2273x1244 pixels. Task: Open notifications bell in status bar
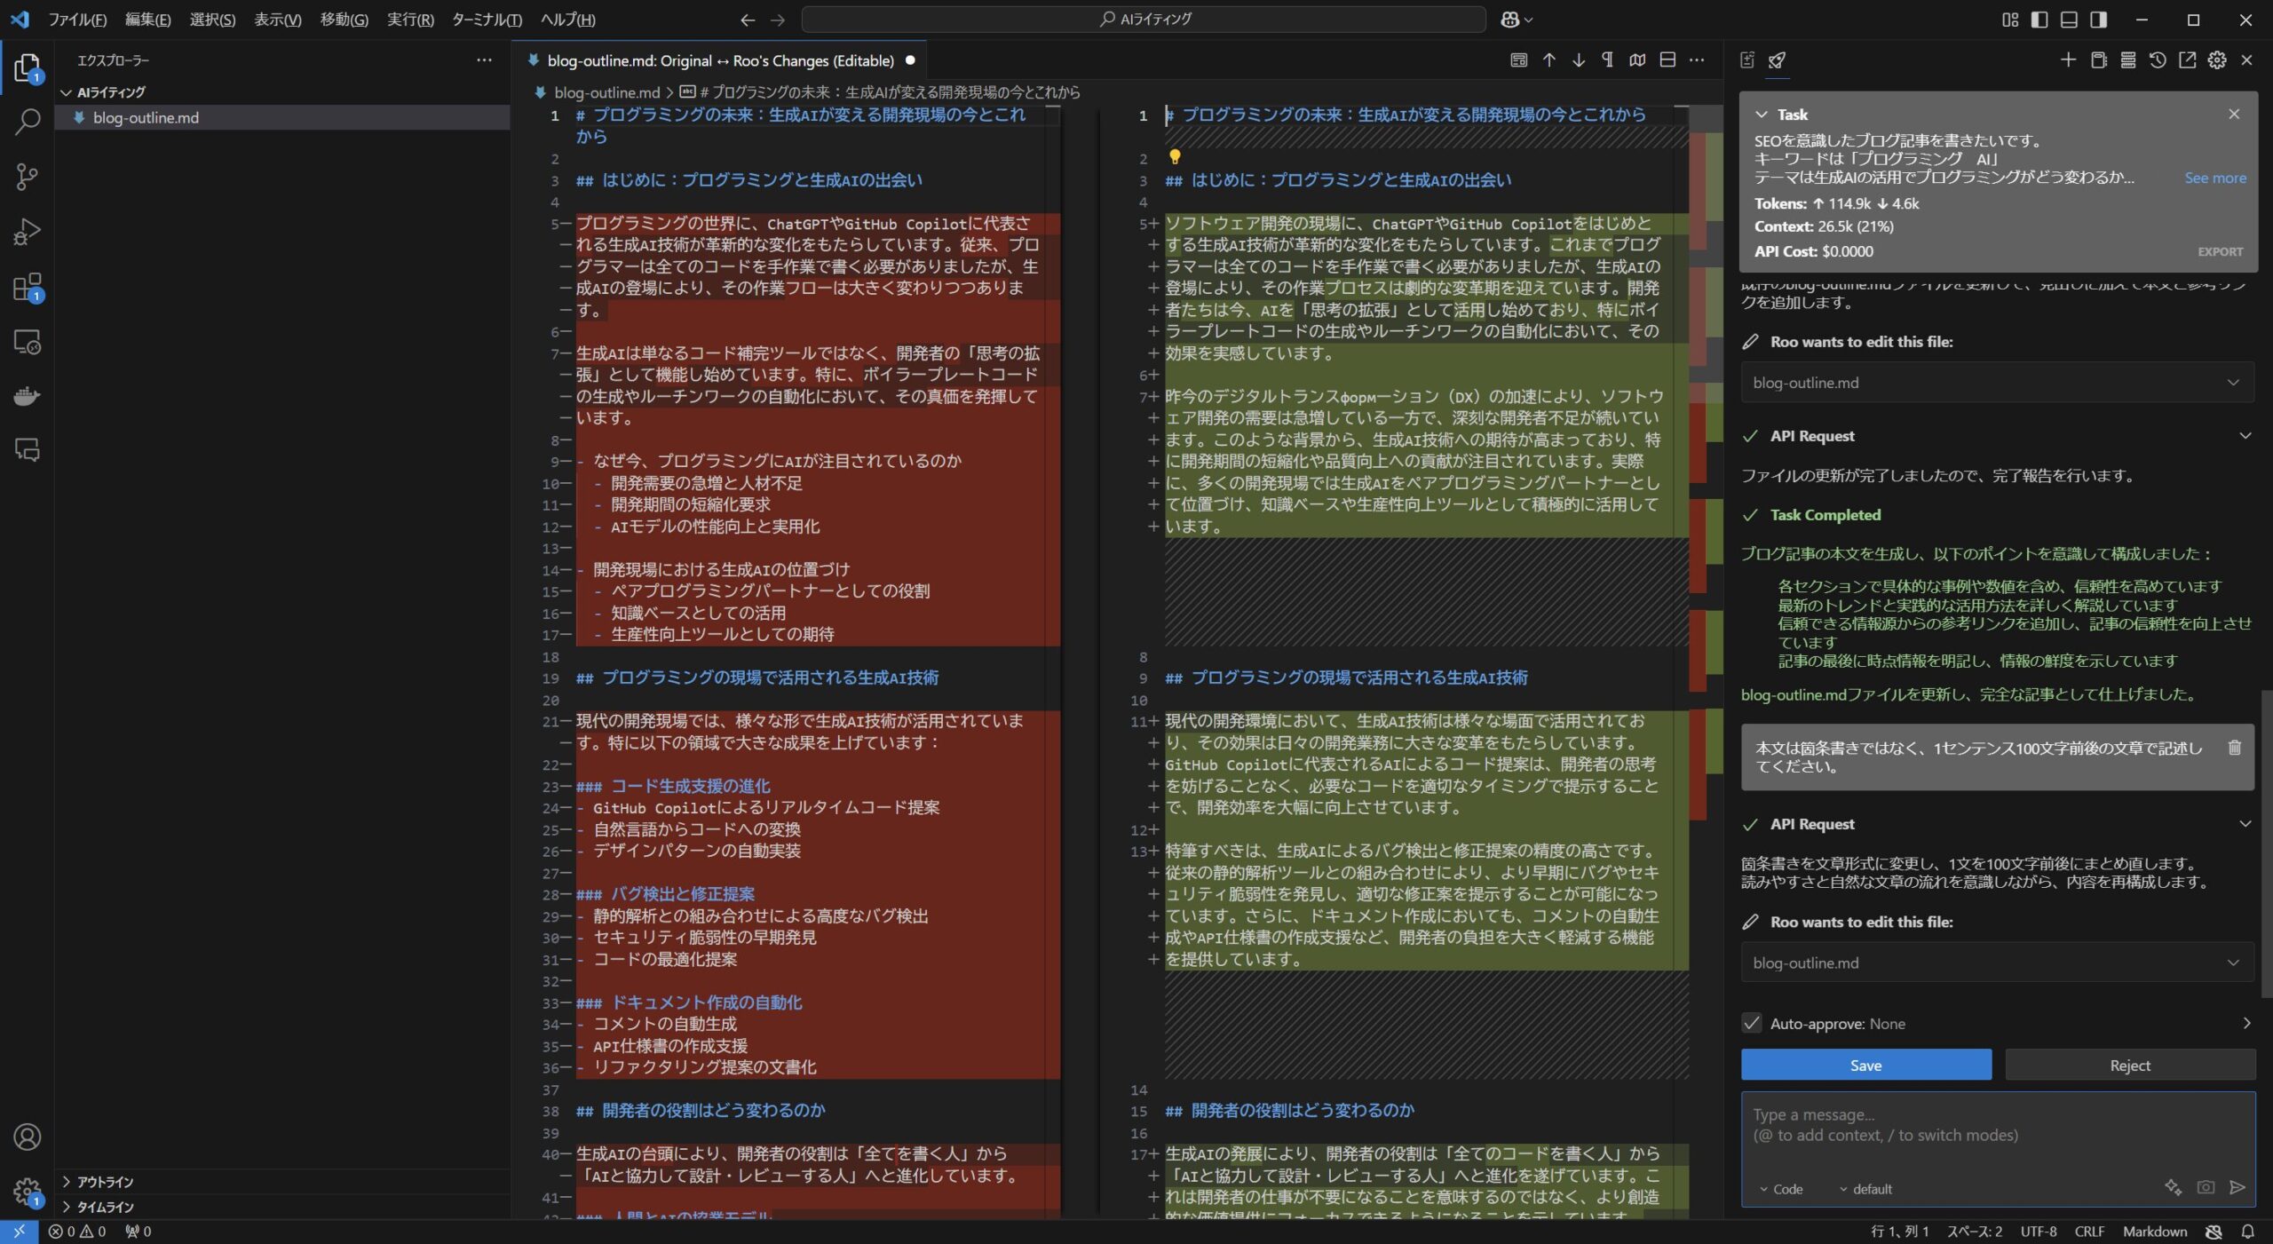[2247, 1232]
